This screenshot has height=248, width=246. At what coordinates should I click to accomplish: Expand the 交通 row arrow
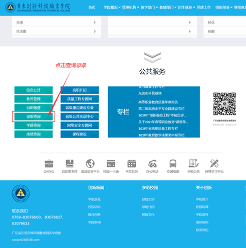pos(95,23)
